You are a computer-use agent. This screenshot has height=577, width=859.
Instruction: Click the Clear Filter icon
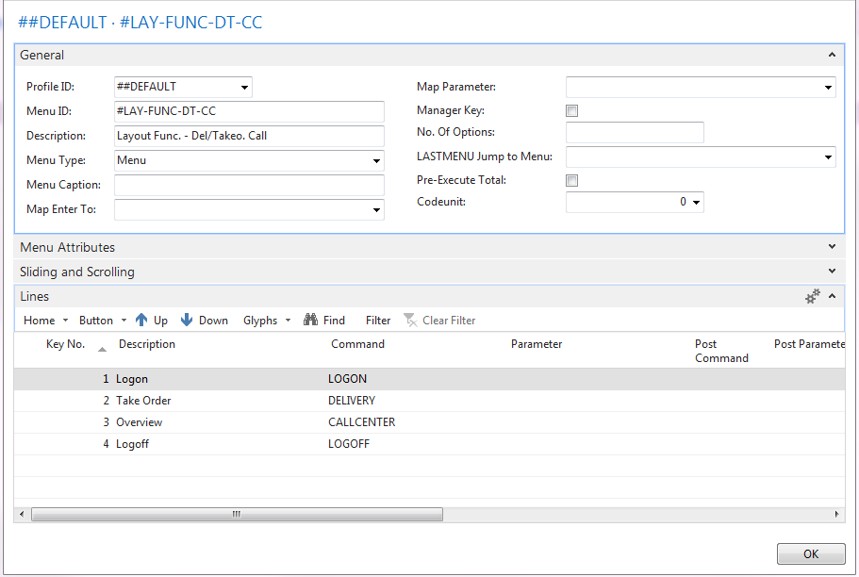point(410,321)
